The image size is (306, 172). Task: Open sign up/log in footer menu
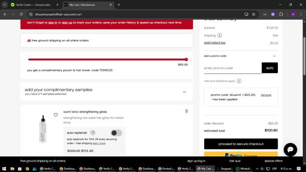[196, 161]
